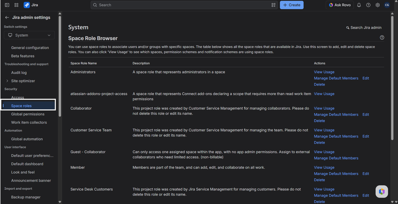The height and width of the screenshot is (204, 398).
Task: Click the Jira logo
Action: (31, 5)
